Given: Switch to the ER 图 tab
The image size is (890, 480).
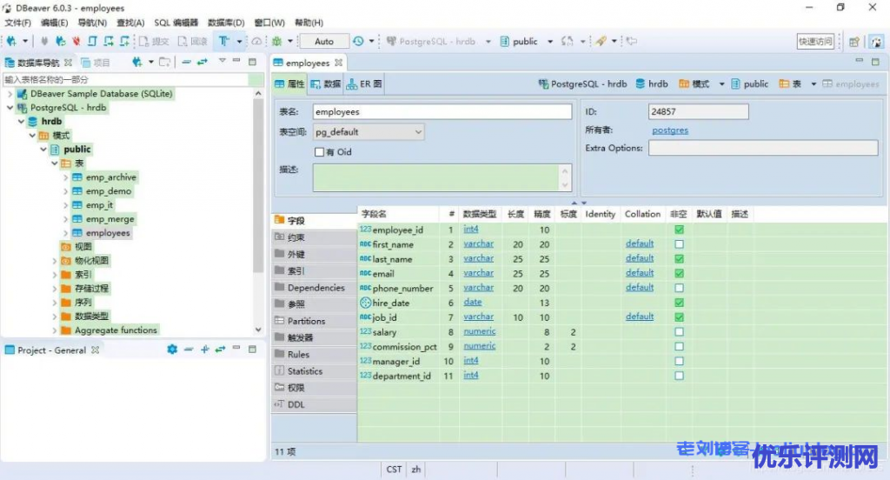Looking at the screenshot, I should point(365,84).
